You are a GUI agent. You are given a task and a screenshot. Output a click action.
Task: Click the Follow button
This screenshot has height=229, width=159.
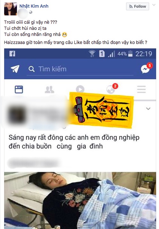click(137, 6)
